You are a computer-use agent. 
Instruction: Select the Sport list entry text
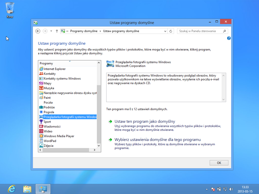pos(47,122)
